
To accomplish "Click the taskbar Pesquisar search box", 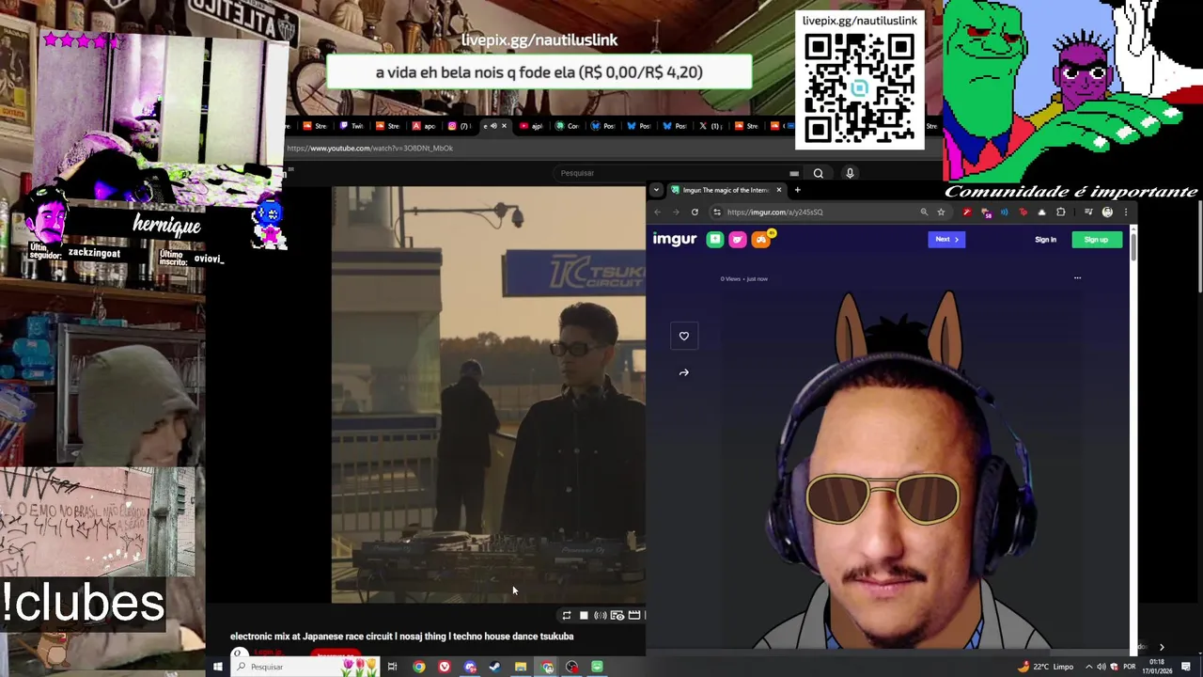I will tap(305, 667).
